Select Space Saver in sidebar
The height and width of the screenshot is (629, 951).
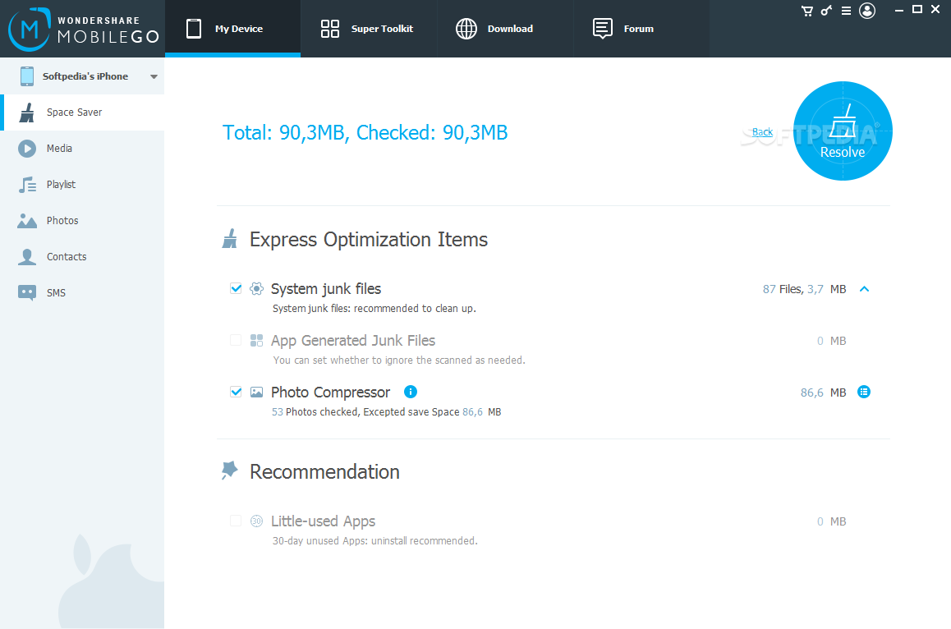(x=82, y=112)
